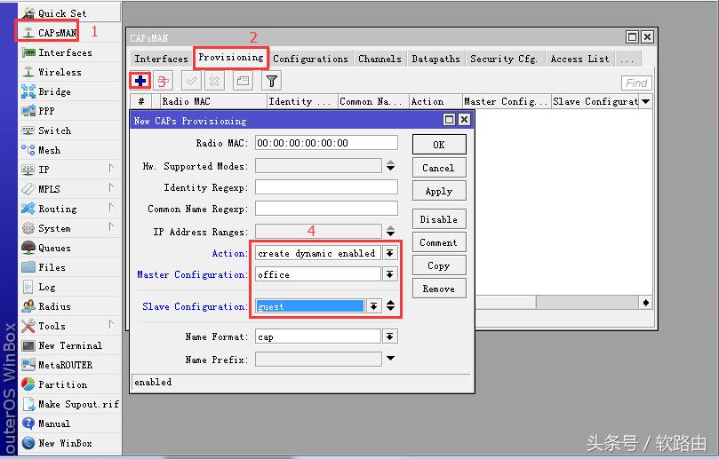Switch to the Security Cfg. tab
The height and width of the screenshot is (459, 719).
coord(504,59)
